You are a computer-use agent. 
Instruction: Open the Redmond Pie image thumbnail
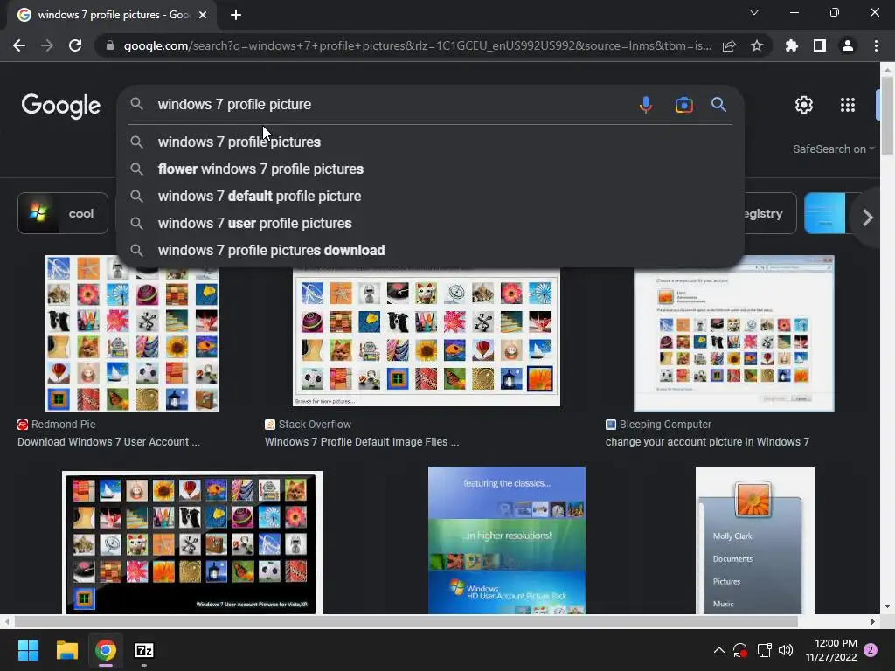click(132, 334)
